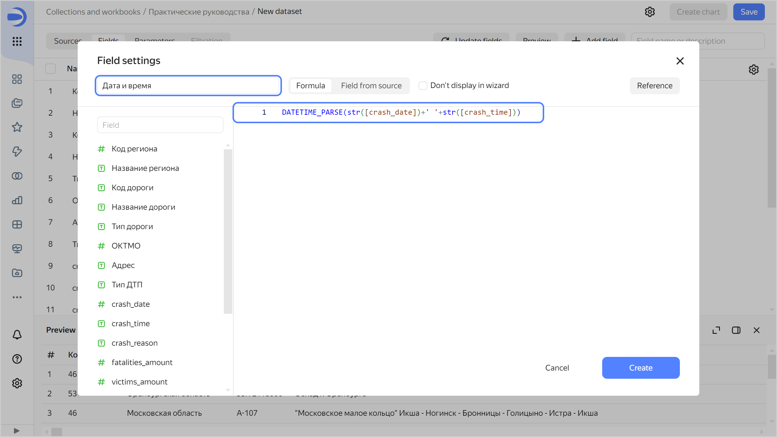Switch preview panel to side layout
777x437 pixels.
click(x=736, y=330)
